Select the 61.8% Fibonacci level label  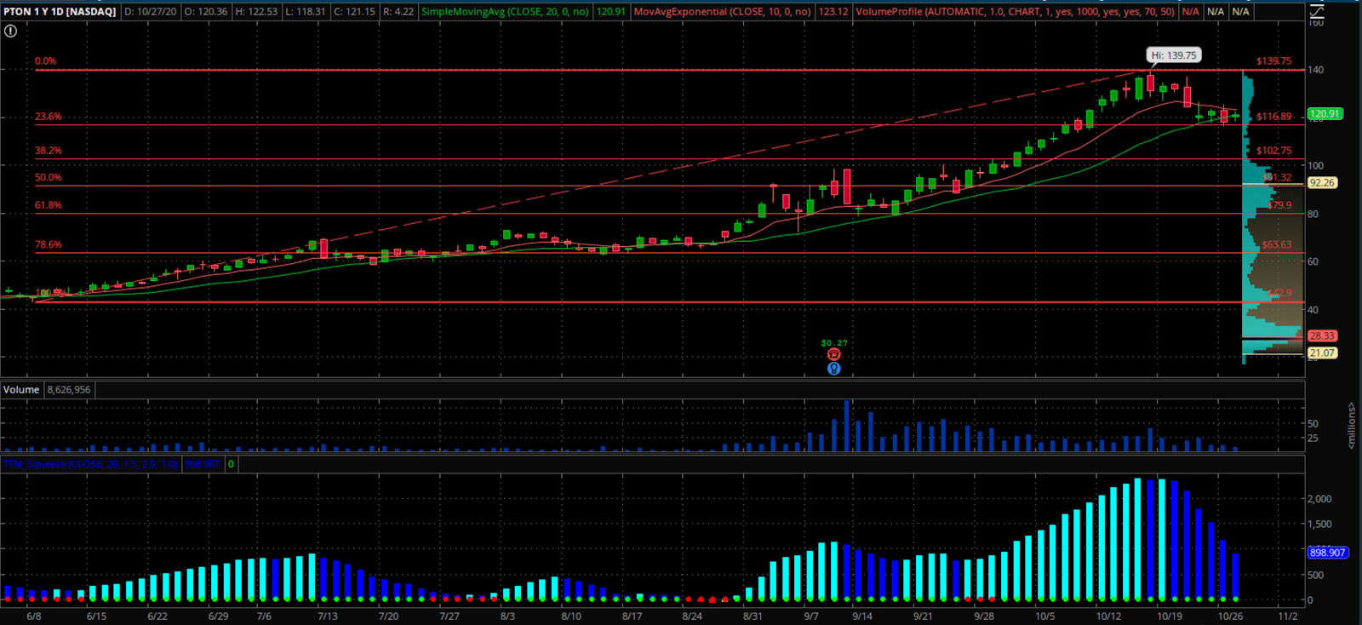click(x=49, y=205)
